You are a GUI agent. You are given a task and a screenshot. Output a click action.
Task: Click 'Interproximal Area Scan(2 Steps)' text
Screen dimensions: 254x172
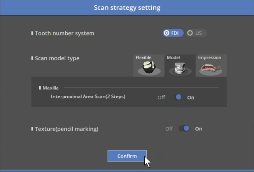88,97
